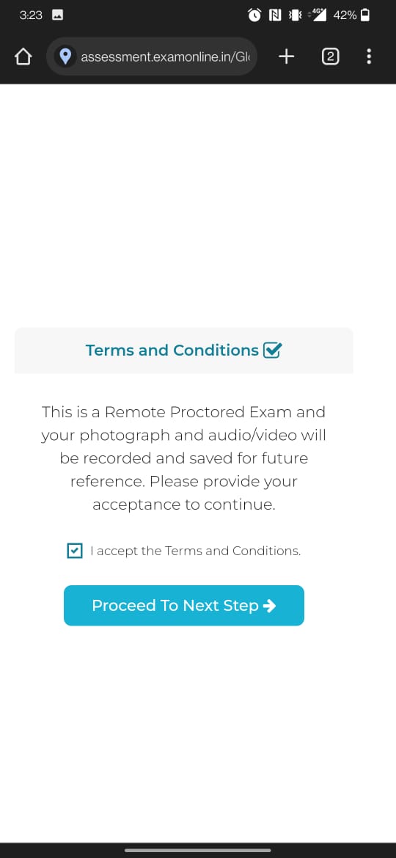396x858 pixels.
Task: Open site location permission icon in address bar
Action: (65, 56)
